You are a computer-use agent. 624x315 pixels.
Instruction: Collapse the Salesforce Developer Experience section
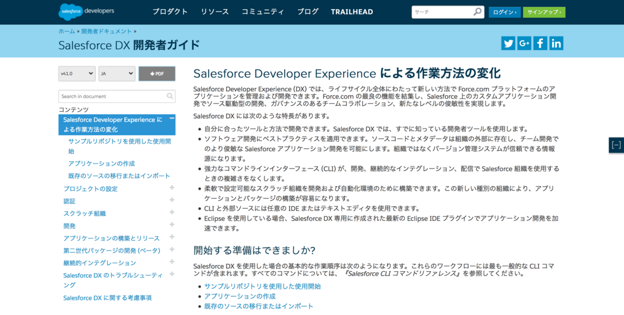[x=171, y=119]
